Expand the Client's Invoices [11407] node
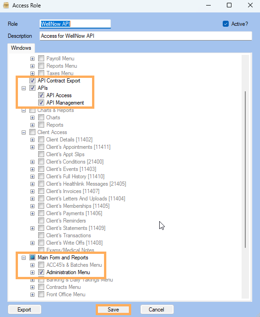The width and height of the screenshot is (260, 317). (x=32, y=191)
